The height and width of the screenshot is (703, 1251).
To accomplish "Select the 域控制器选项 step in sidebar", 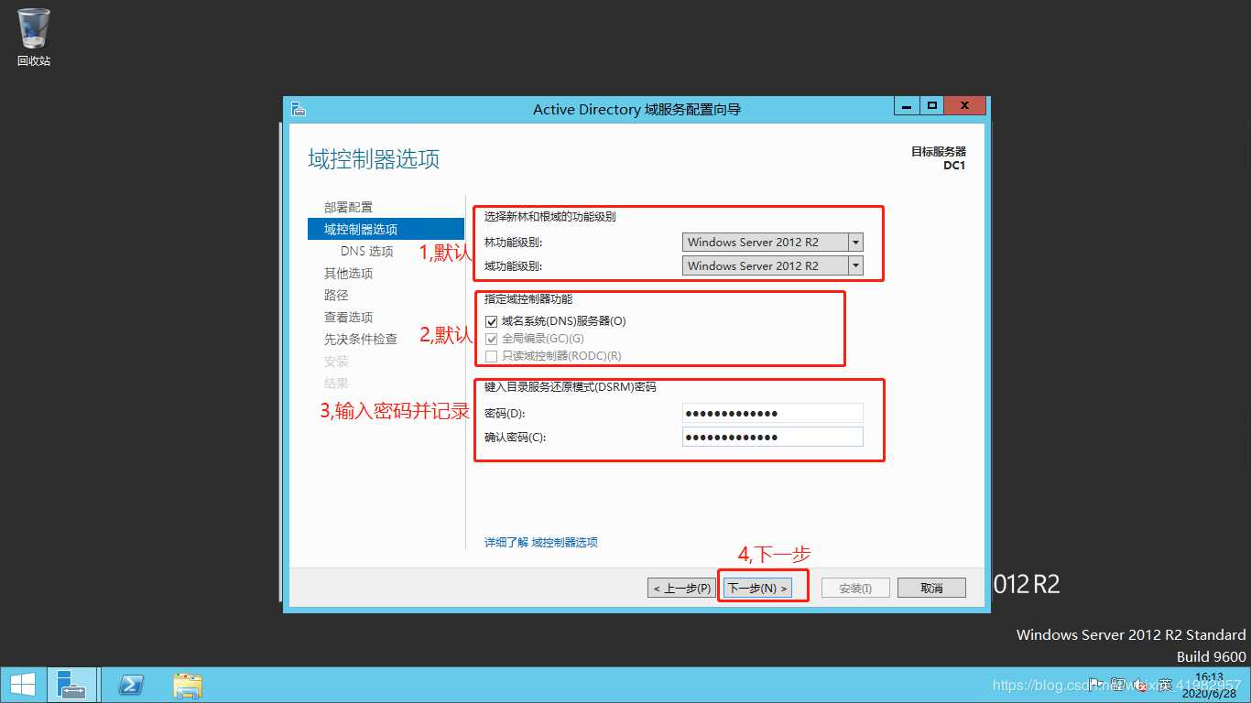I will pyautogui.click(x=386, y=229).
